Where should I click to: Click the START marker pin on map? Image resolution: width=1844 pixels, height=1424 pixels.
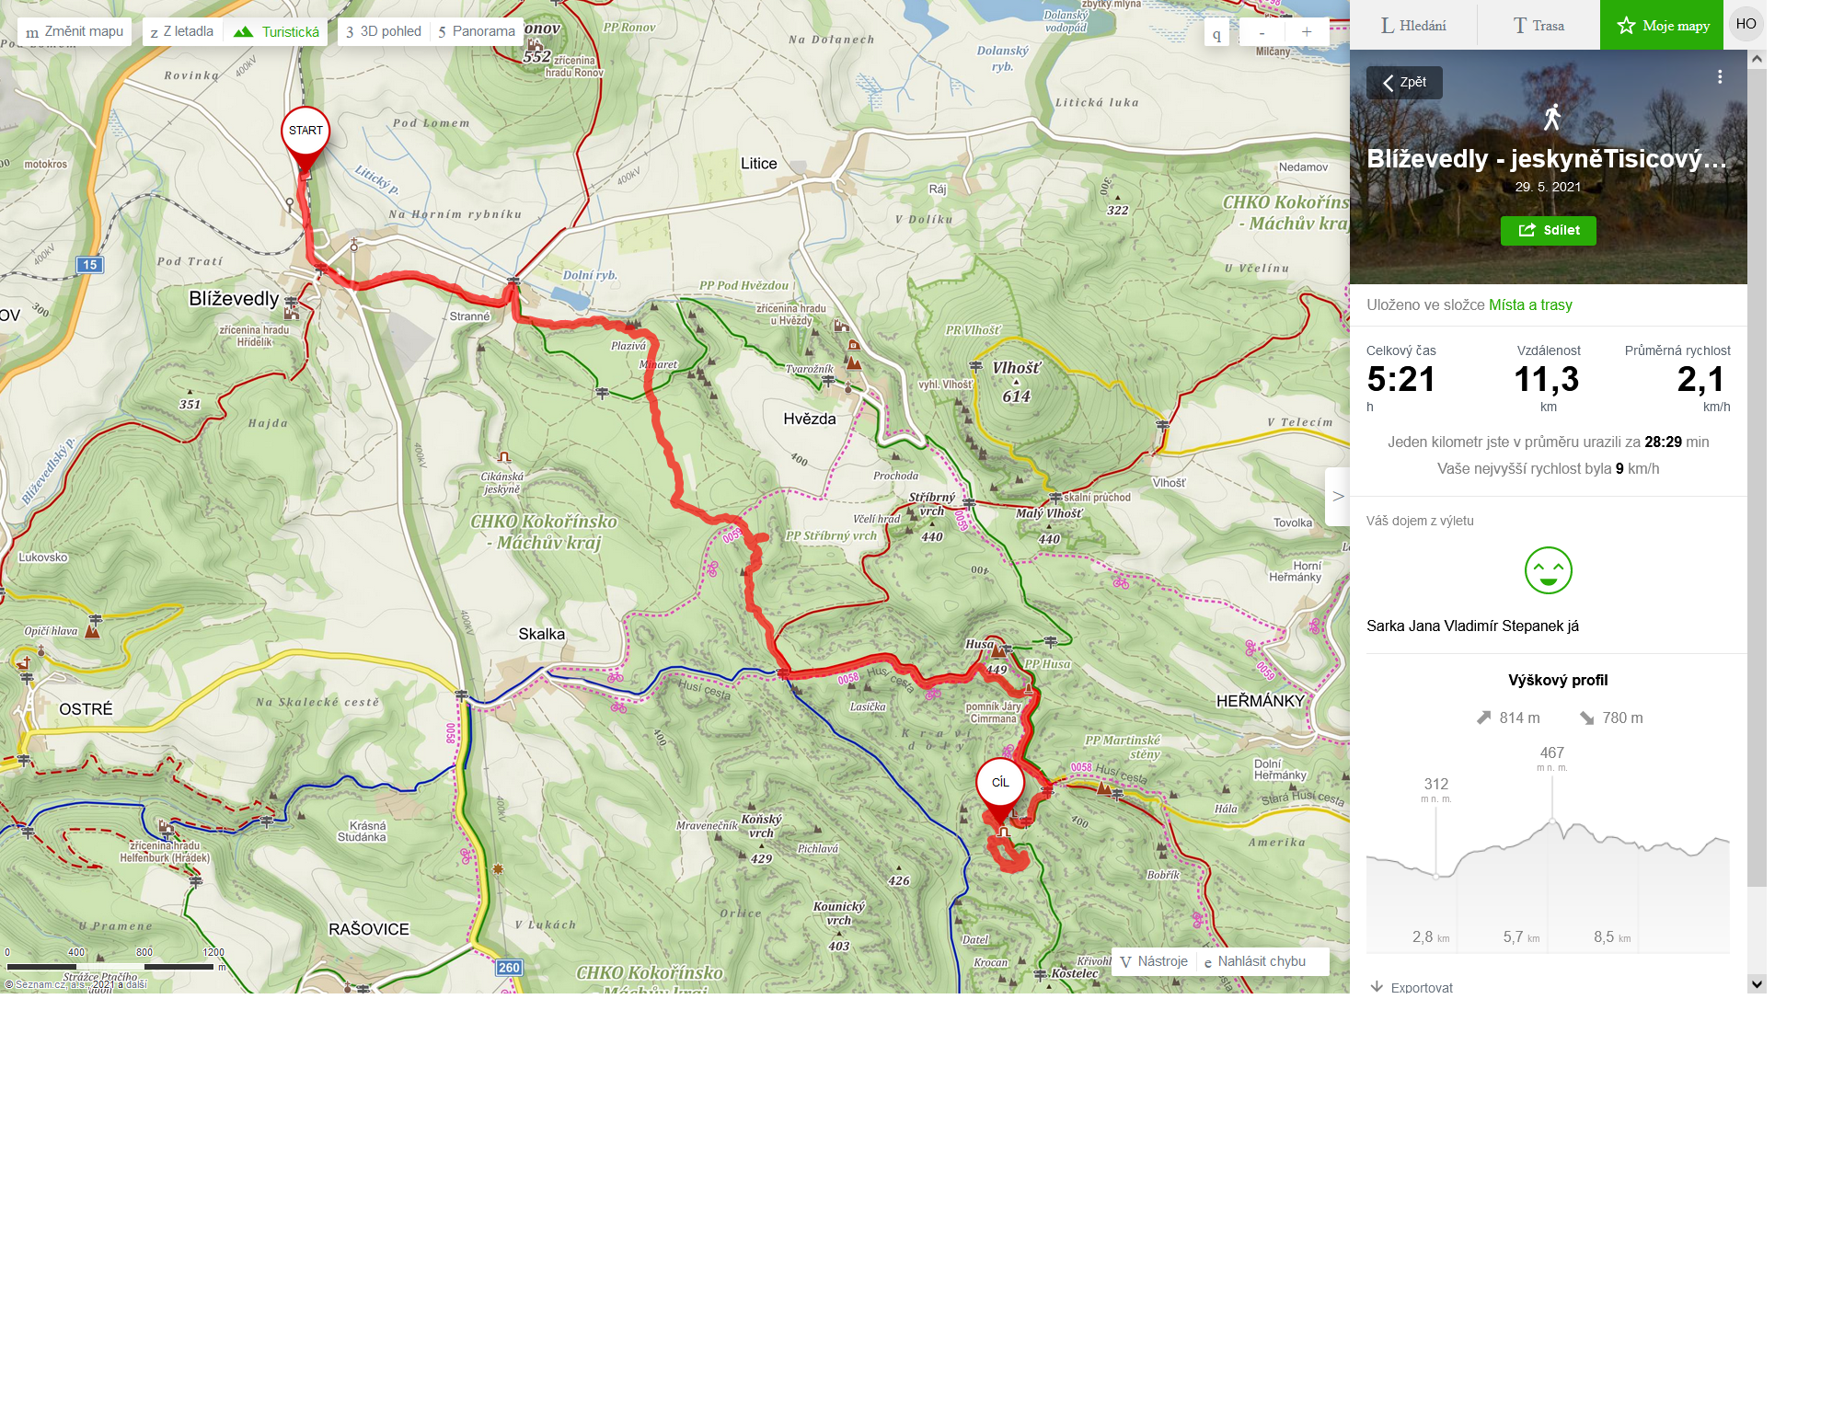[x=305, y=136]
